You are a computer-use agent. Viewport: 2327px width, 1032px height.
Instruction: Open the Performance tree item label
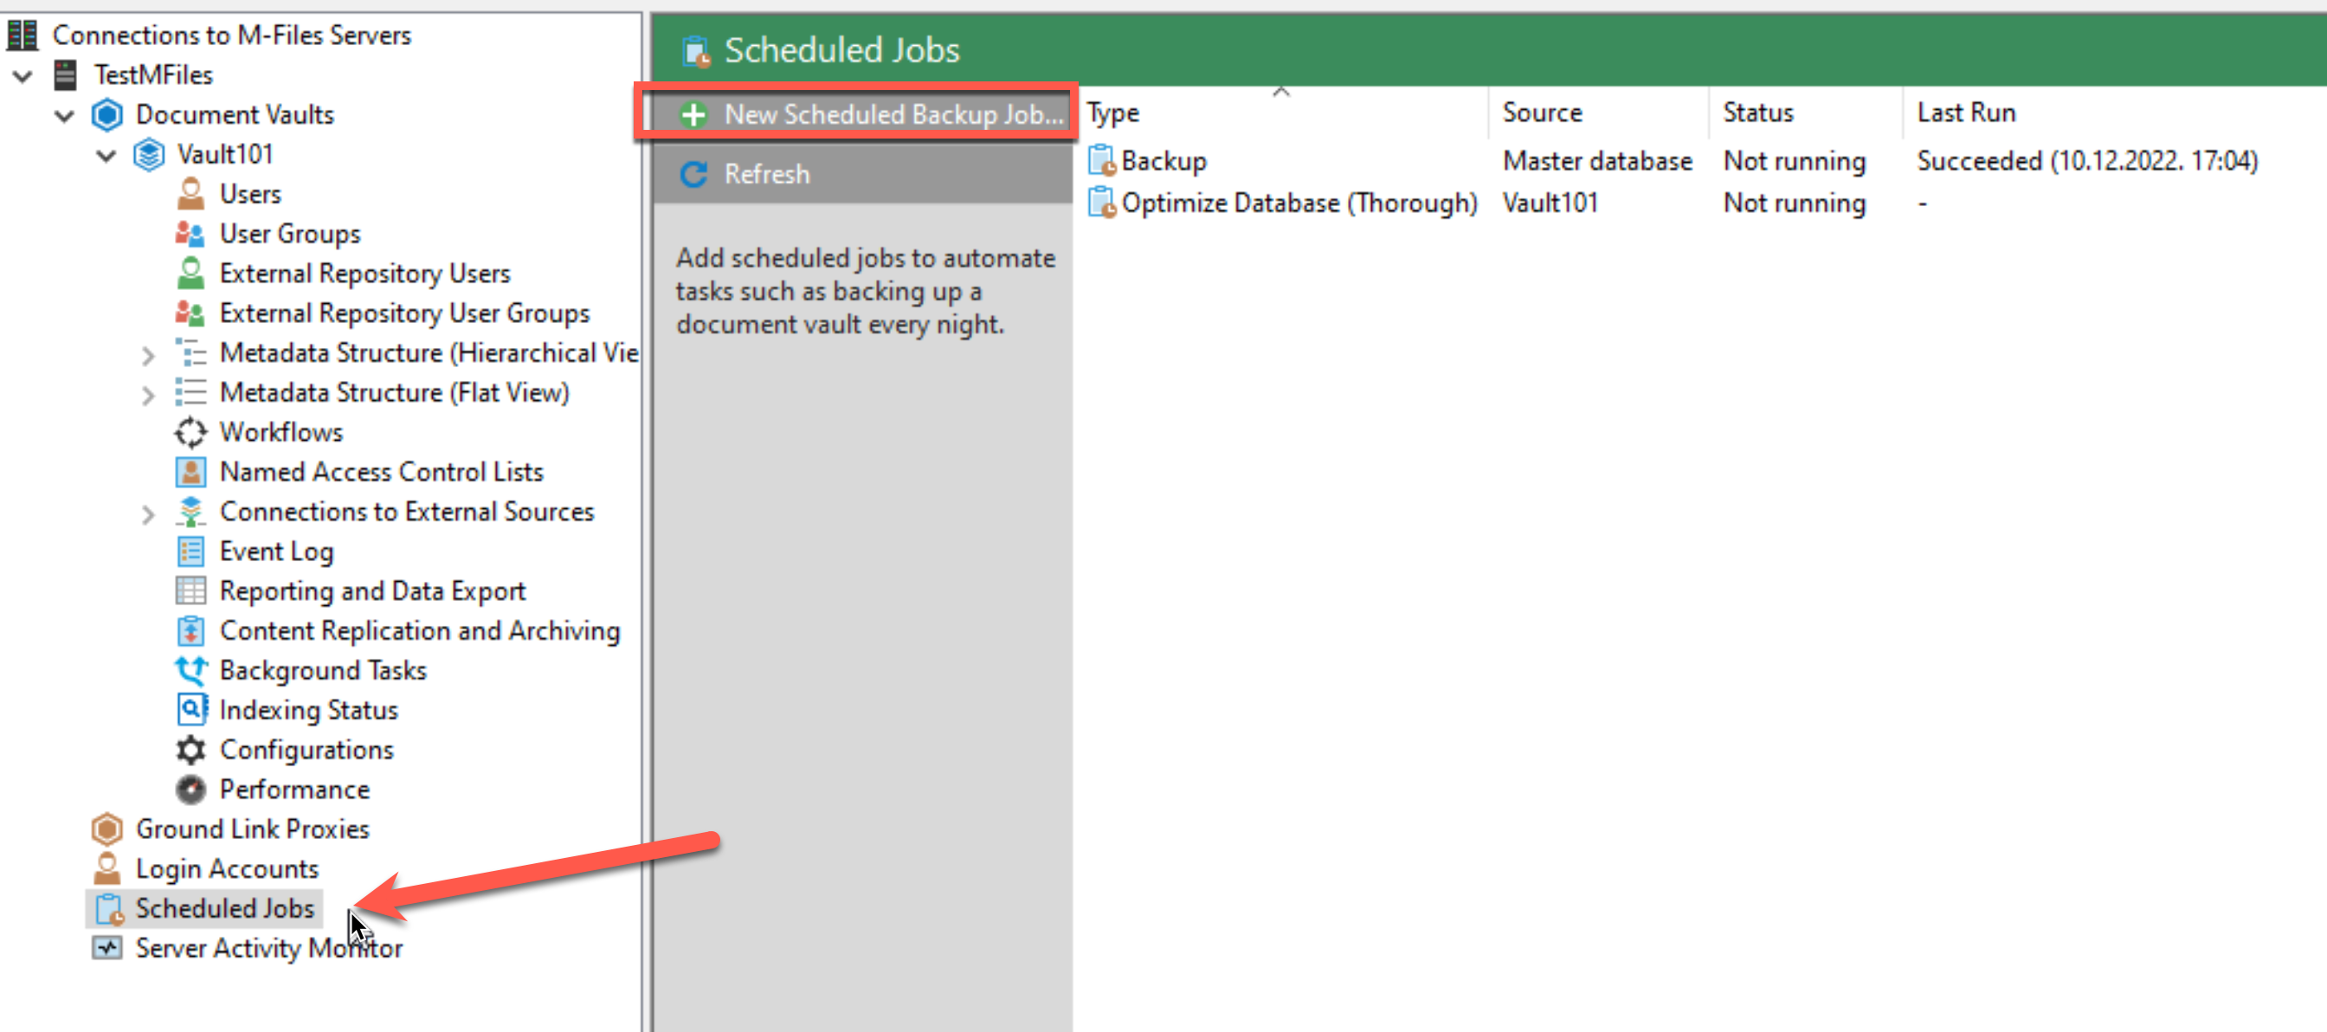(x=294, y=790)
